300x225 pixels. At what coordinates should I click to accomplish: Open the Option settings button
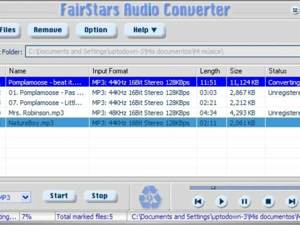click(96, 30)
